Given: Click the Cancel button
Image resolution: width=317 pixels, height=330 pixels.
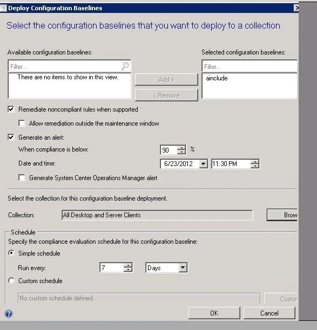Looking at the screenshot, I should click(x=269, y=313).
